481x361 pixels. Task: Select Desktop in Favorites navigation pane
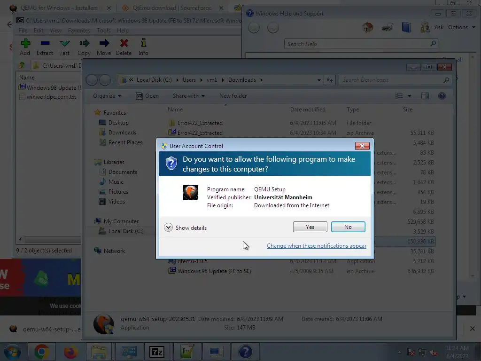114,123
